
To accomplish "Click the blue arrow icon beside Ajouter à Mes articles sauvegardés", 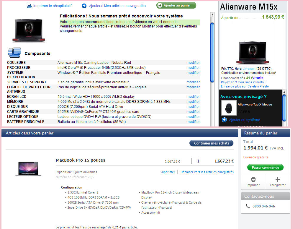I will coord(84,6).
